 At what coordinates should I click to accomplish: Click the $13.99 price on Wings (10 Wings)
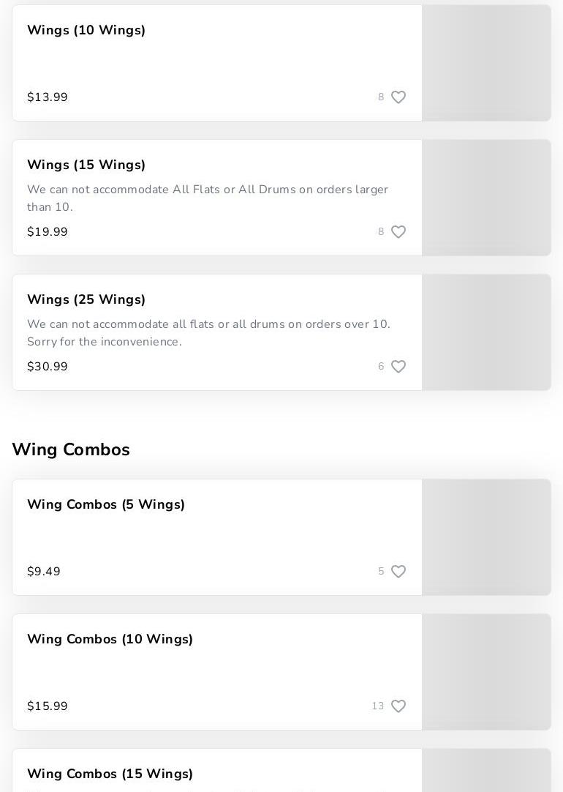pyautogui.click(x=48, y=97)
